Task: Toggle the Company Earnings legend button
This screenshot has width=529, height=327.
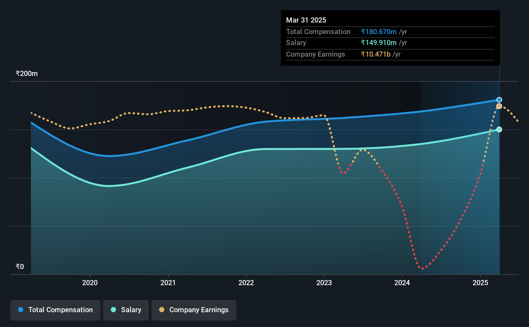Action: pyautogui.click(x=194, y=310)
